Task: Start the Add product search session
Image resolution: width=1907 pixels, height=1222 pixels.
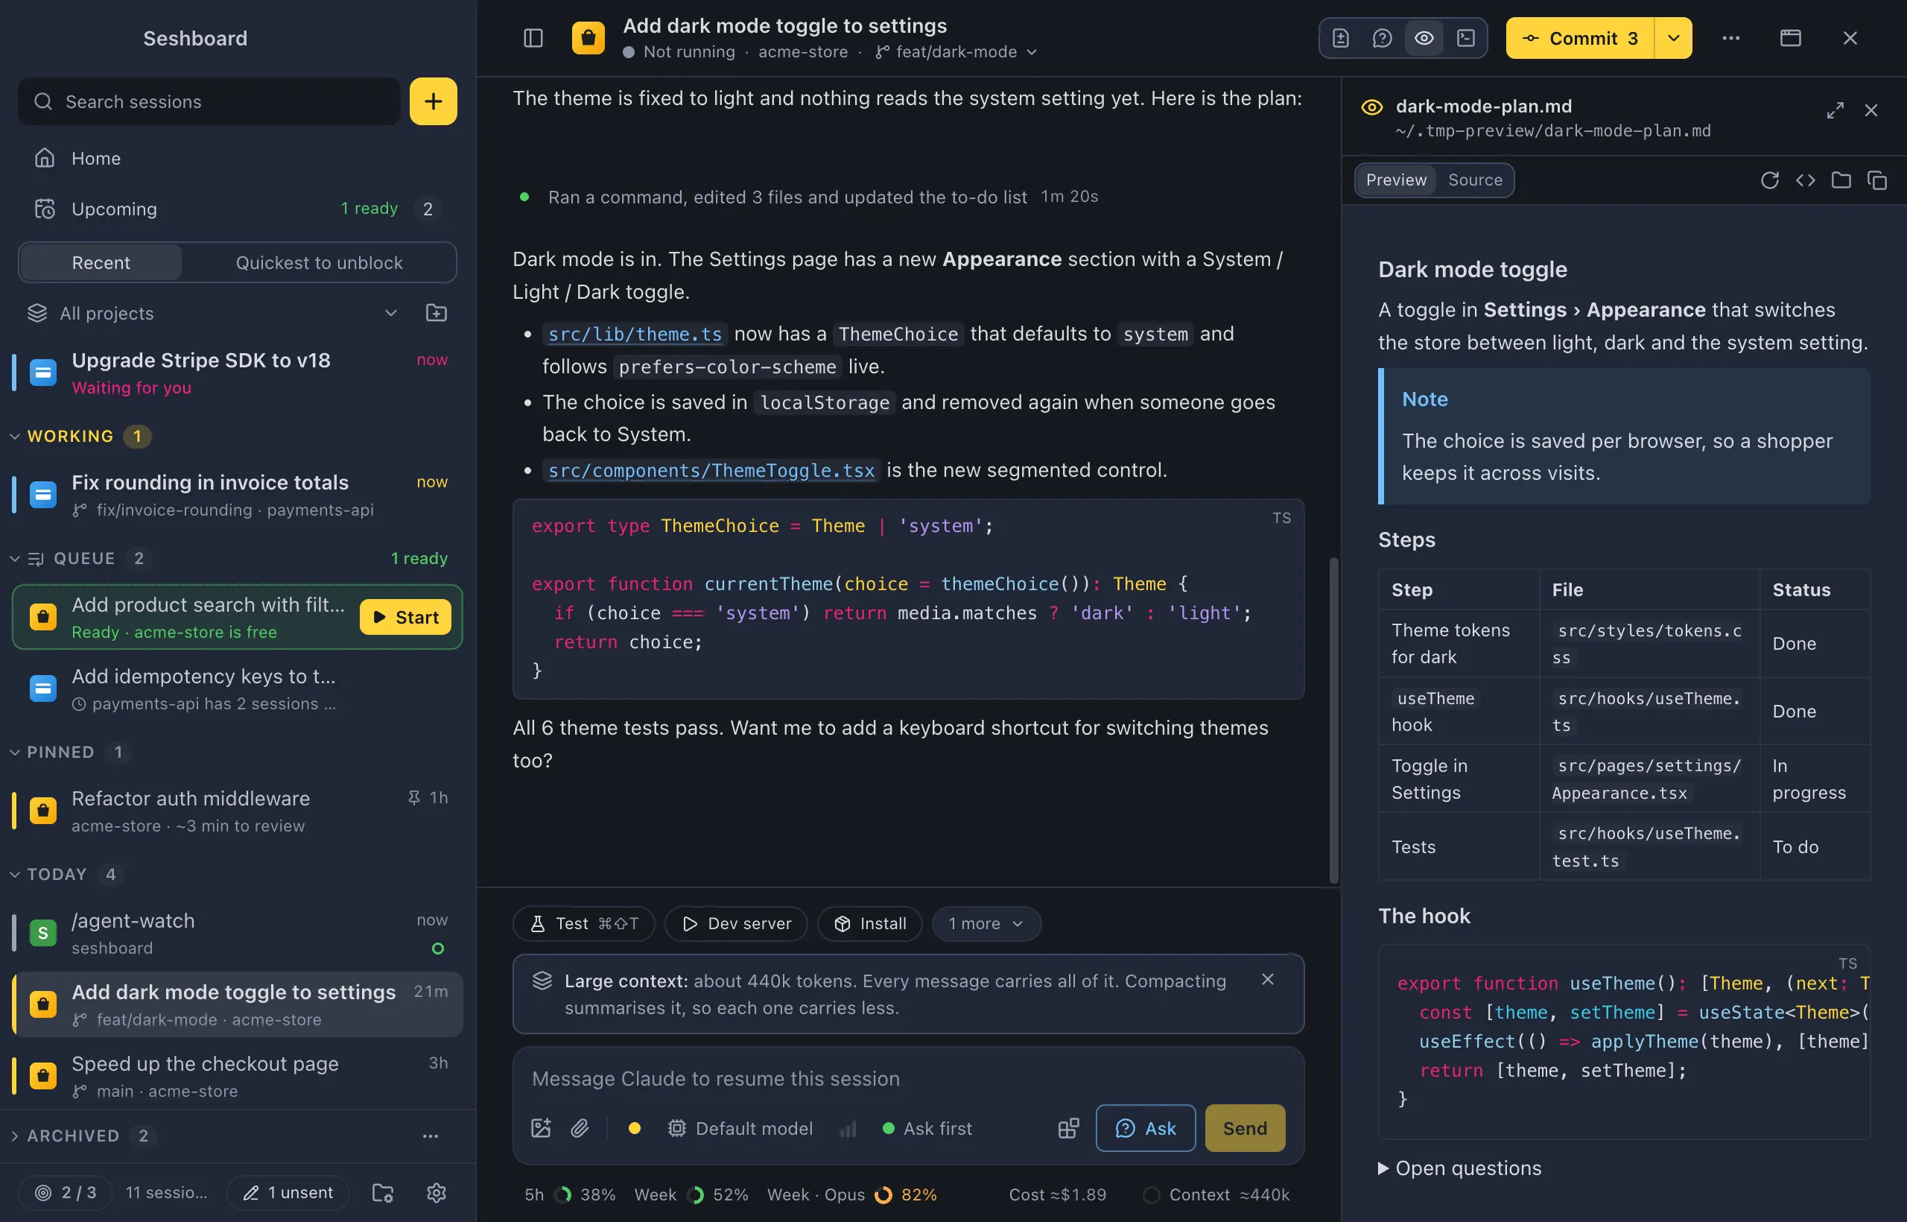Action: point(405,618)
